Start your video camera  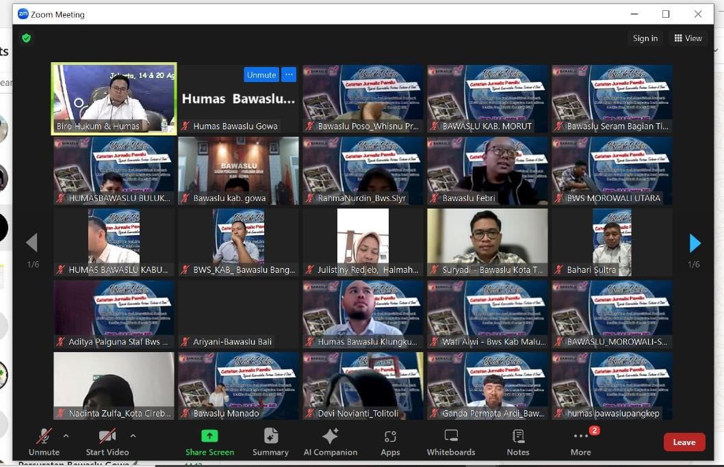pyautogui.click(x=107, y=442)
